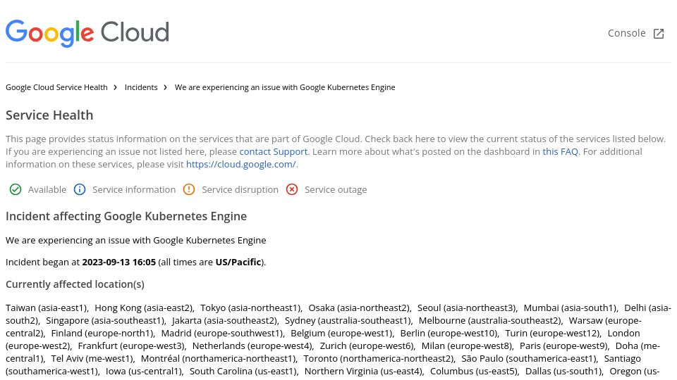This screenshot has height=380, width=677.
Task: Click the US/Pacific timezone text
Action: point(238,262)
